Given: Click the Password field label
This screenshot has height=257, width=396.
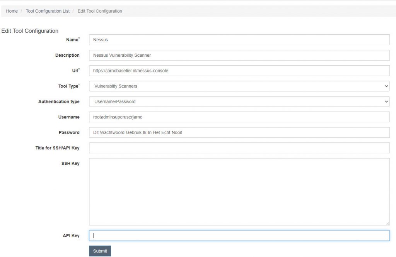Looking at the screenshot, I should pos(69,132).
